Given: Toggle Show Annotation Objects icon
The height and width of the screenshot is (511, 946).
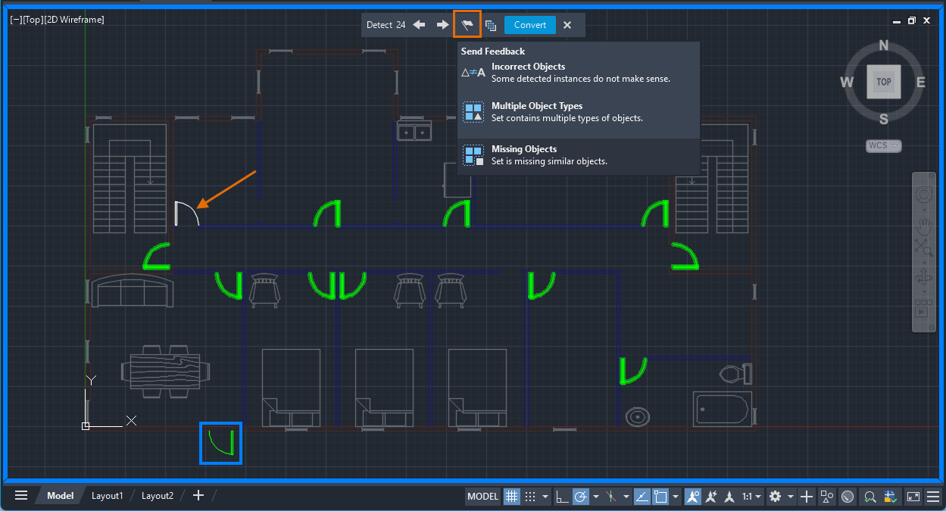Looking at the screenshot, I should click(x=692, y=497).
